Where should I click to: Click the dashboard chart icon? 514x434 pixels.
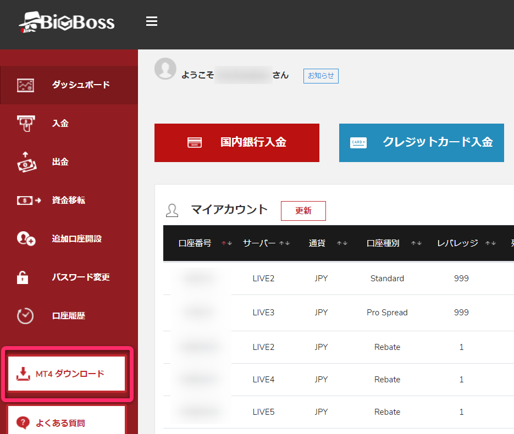(25, 85)
